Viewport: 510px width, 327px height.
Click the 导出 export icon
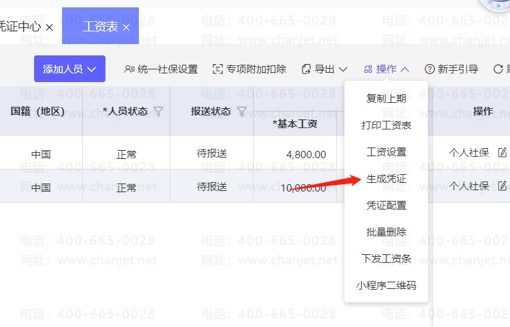click(x=306, y=69)
